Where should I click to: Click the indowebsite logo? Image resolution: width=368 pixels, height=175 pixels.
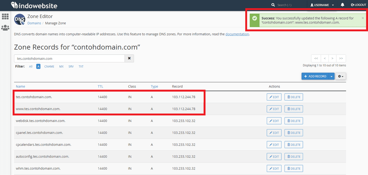(34, 5)
